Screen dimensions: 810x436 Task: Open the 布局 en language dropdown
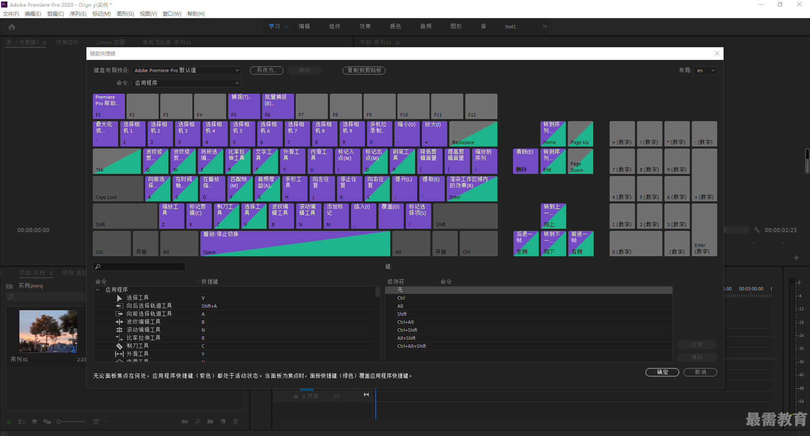(706, 70)
